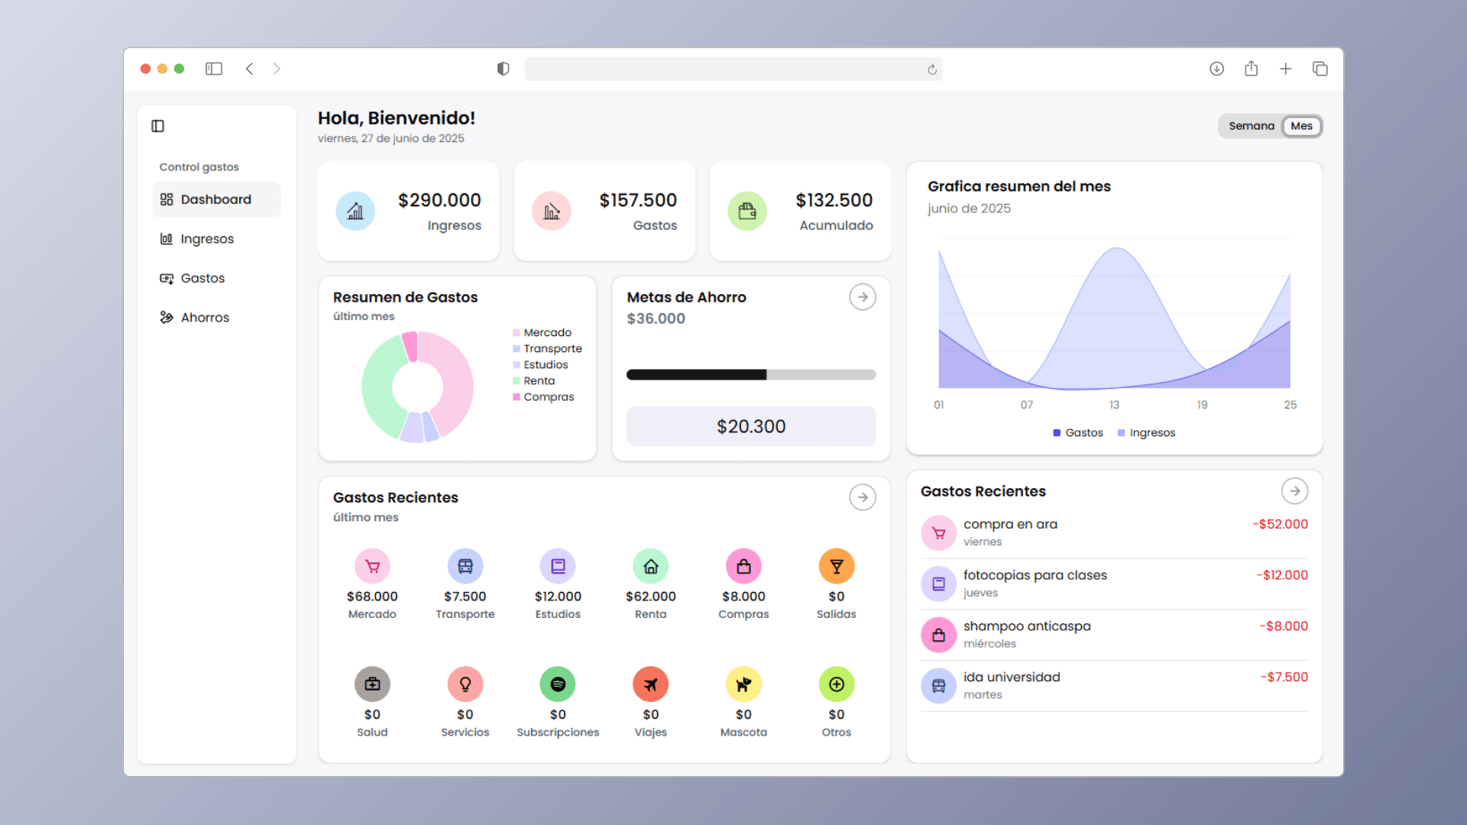Expand the category Gastos Recientes panel arrow

[x=863, y=497]
